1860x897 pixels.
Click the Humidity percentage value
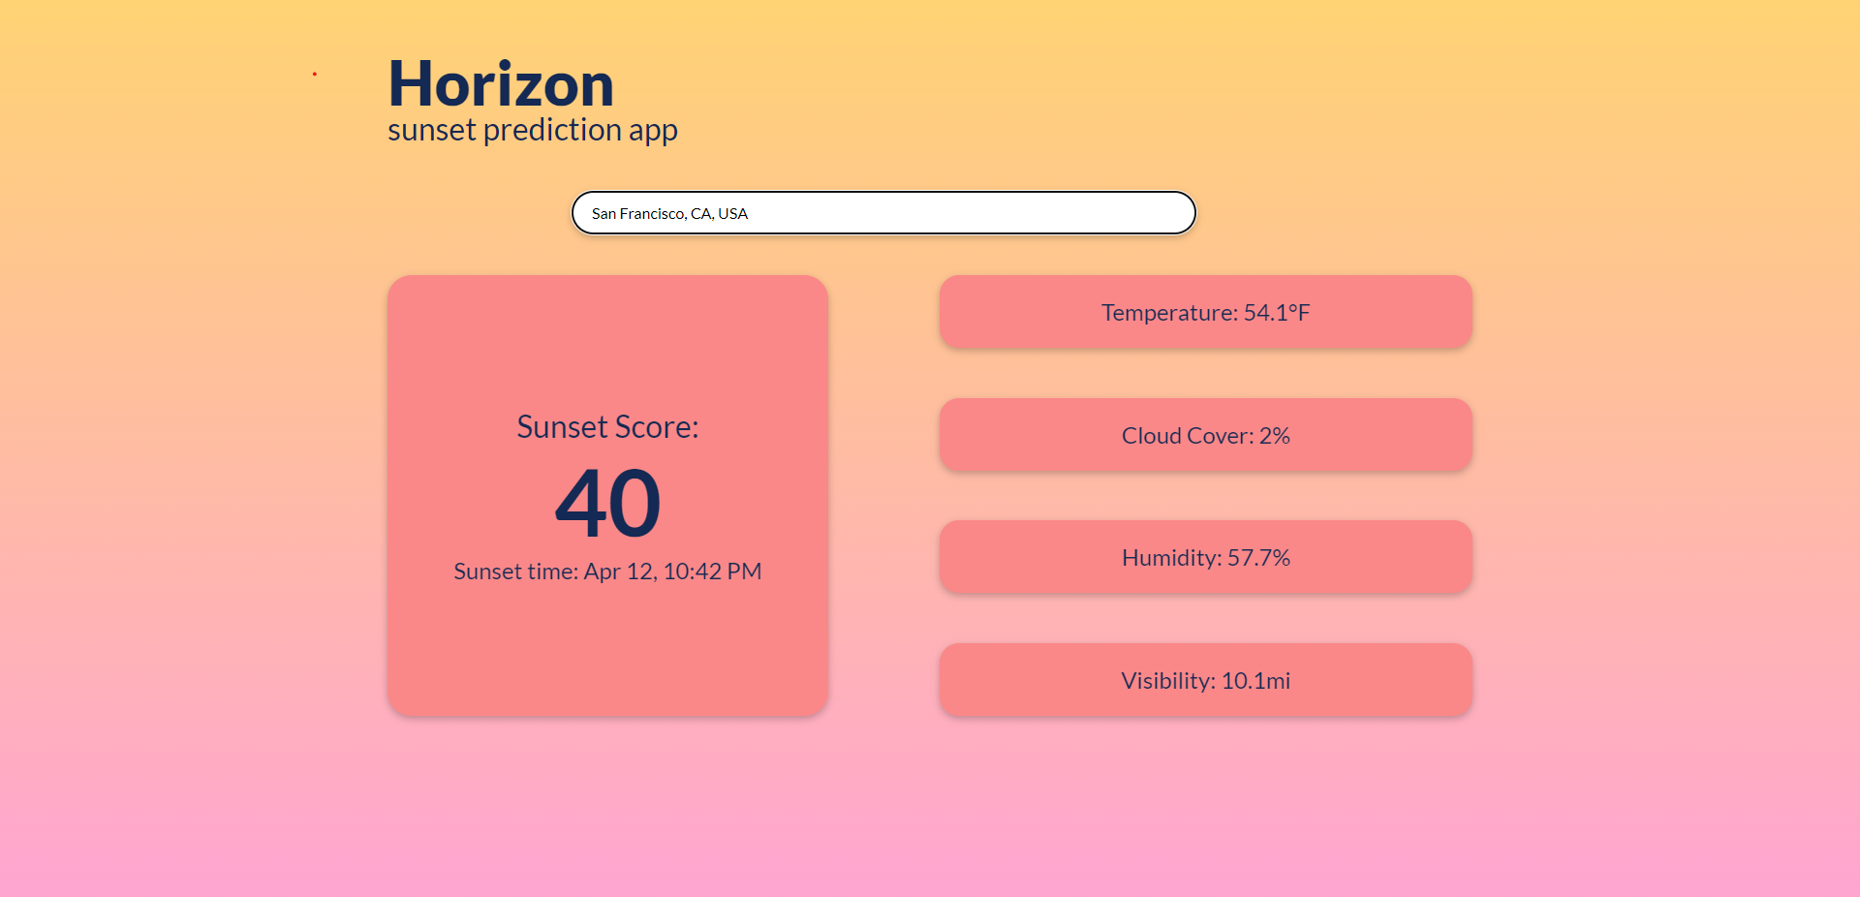coord(1260,557)
